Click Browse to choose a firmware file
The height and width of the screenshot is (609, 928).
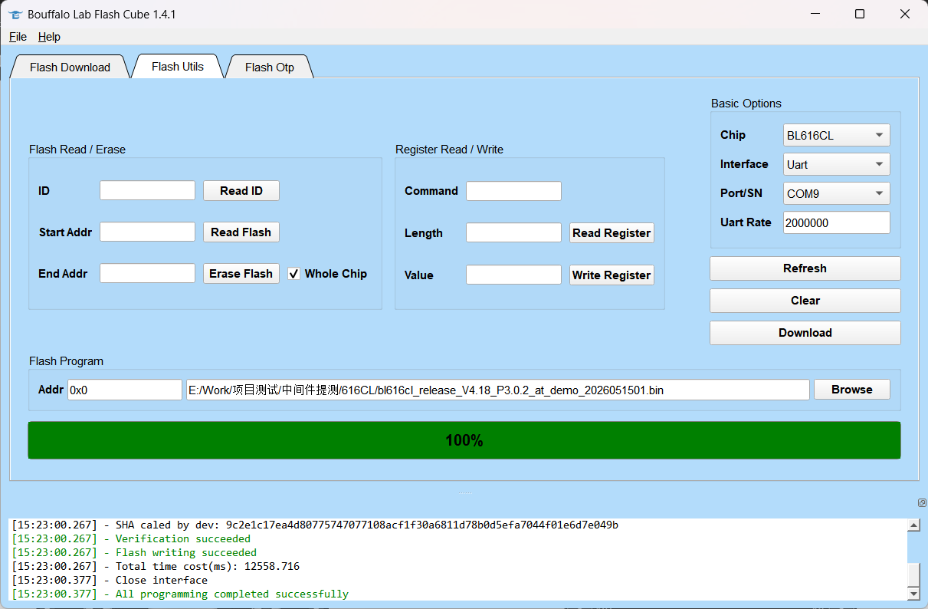[x=851, y=390]
